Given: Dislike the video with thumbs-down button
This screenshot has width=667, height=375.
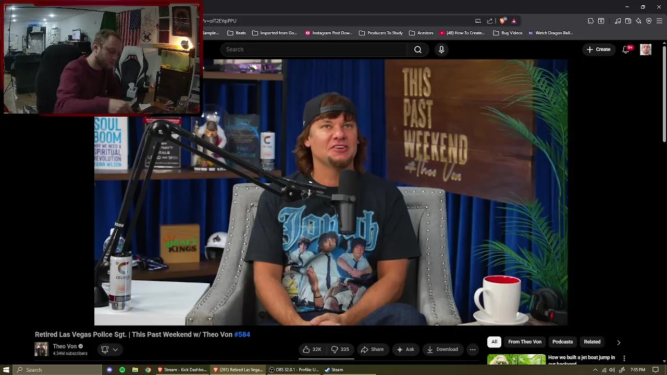Looking at the screenshot, I should click(340, 349).
